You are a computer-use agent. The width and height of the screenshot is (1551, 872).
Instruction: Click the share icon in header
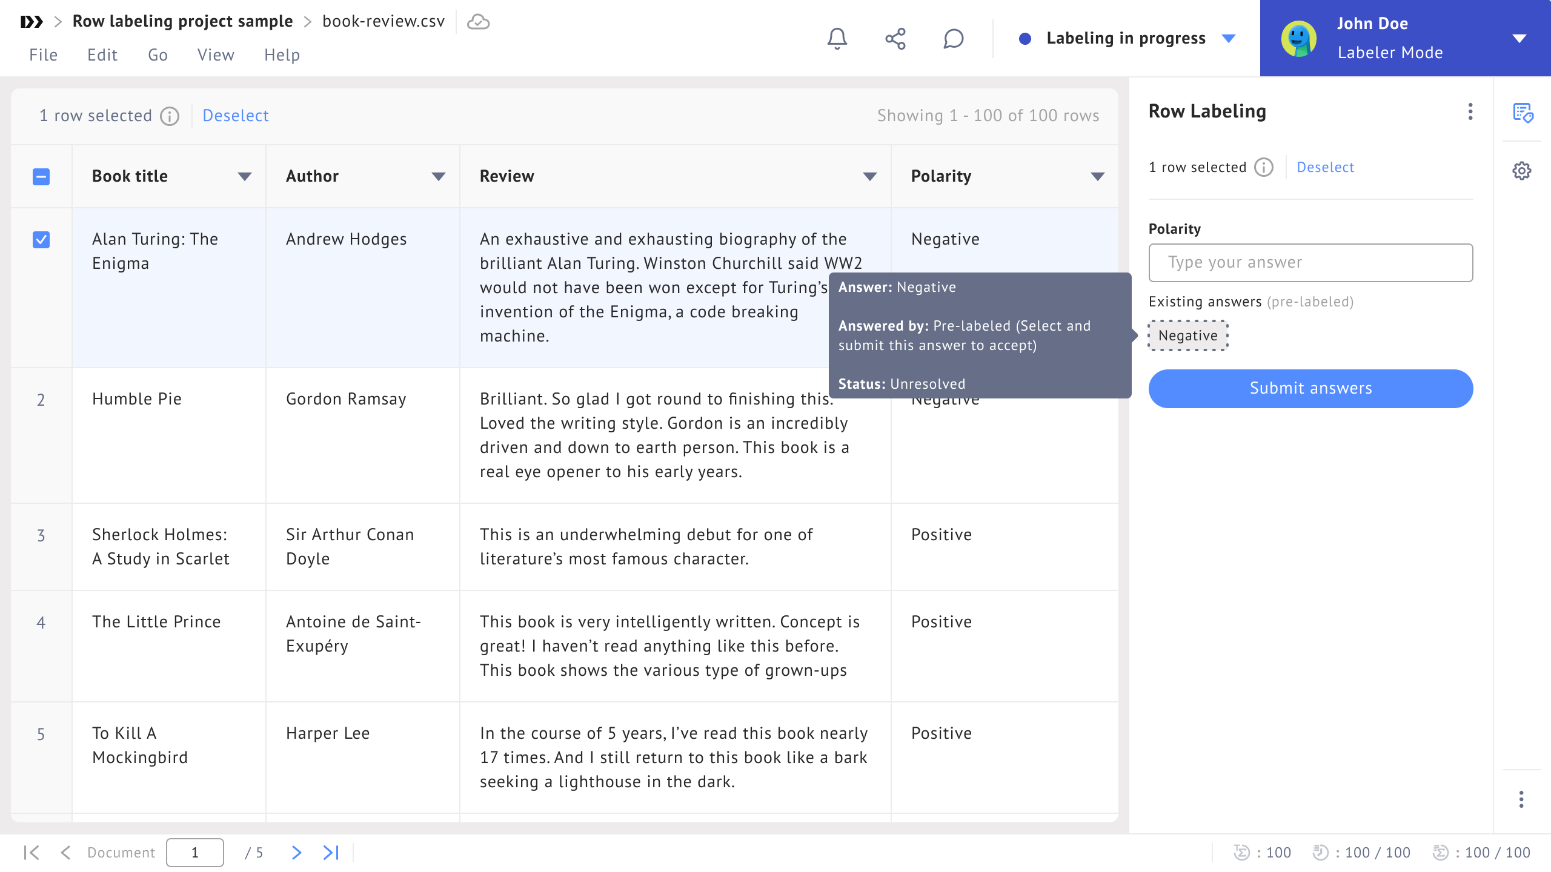tap(895, 39)
